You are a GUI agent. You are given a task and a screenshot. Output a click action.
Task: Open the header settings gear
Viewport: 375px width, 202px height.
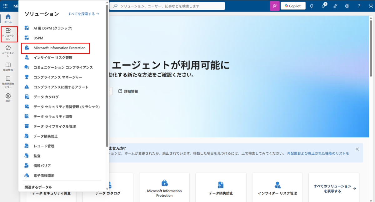click(x=347, y=6)
